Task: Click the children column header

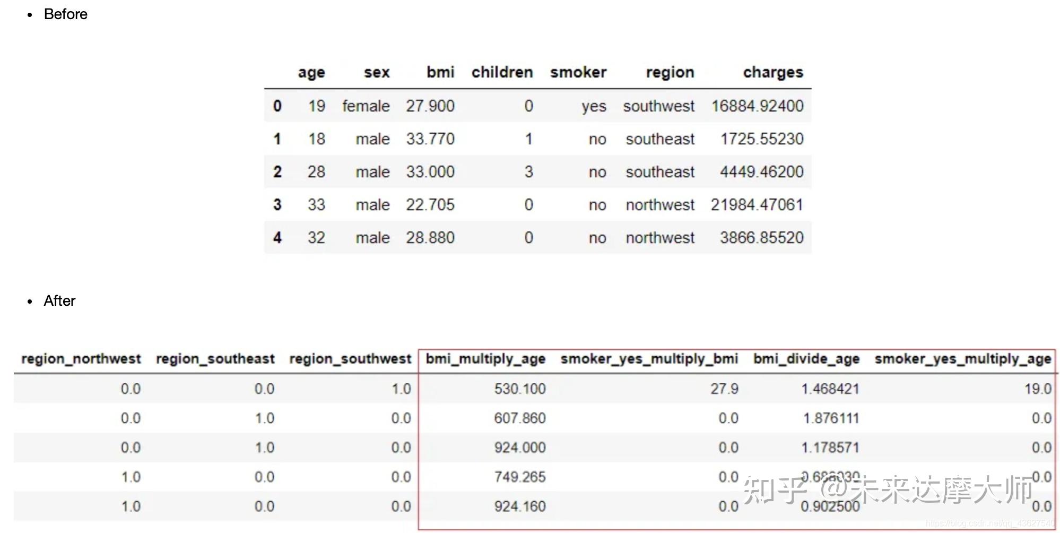Action: point(502,72)
